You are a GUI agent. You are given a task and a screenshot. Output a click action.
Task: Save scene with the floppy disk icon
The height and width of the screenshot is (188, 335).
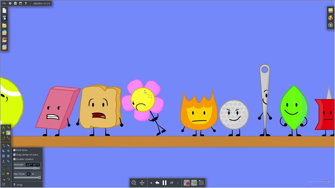(x=4, y=18)
